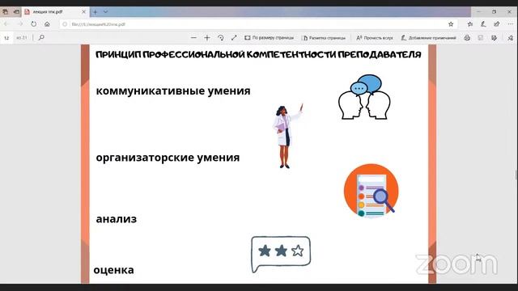Click Добавление примечаний button
The width and height of the screenshot is (518, 291).
coord(428,38)
